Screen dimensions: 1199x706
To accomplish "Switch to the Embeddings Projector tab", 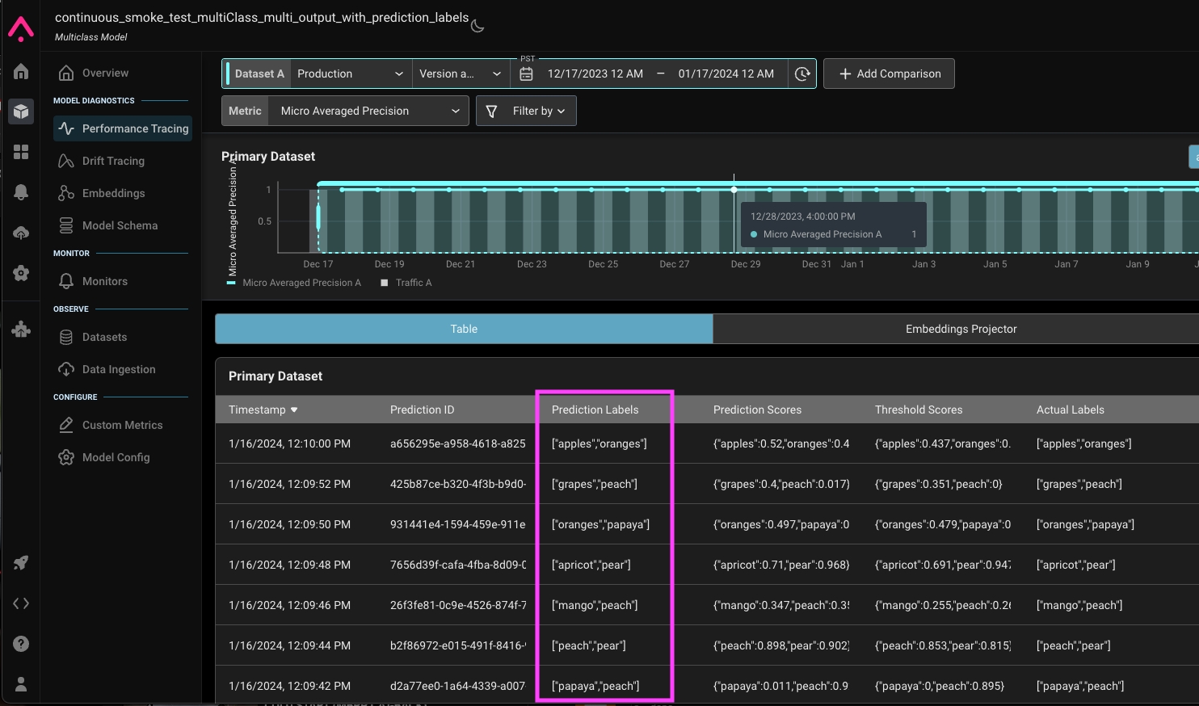I will [x=960, y=329].
